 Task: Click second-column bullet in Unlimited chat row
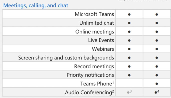(156, 23)
